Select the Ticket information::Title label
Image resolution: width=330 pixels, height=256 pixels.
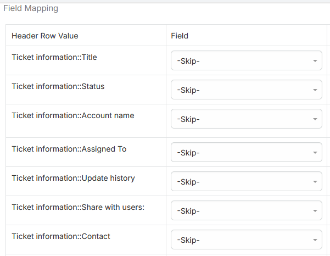pyautogui.click(x=54, y=57)
